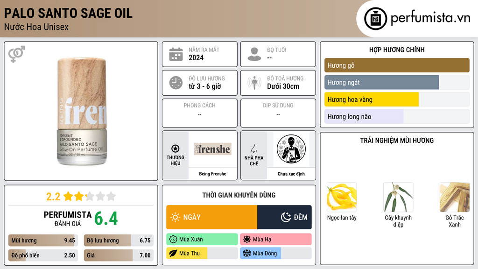
Task: Click the calendar icon beside Năm ra mắt
Action: (x=176, y=54)
